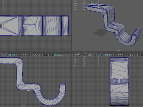Click Exposure icon in side view toolbar
This screenshot has width=143, height=107.
138,55
